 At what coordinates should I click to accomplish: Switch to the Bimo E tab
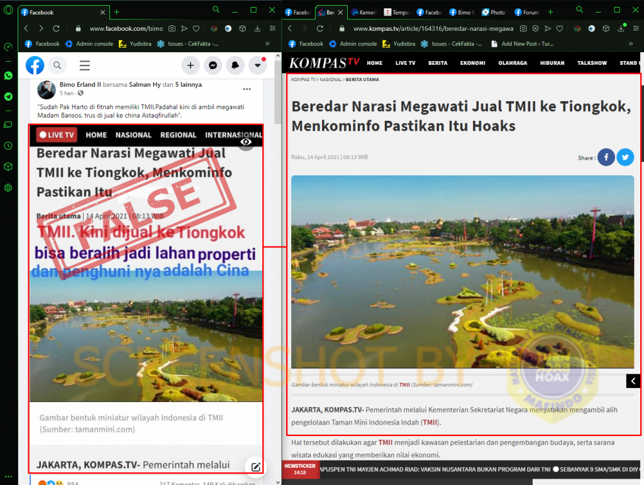[462, 13]
